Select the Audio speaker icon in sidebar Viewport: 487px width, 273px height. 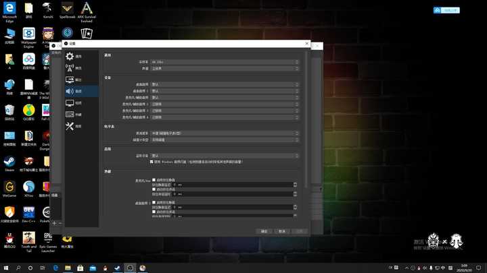(x=70, y=91)
